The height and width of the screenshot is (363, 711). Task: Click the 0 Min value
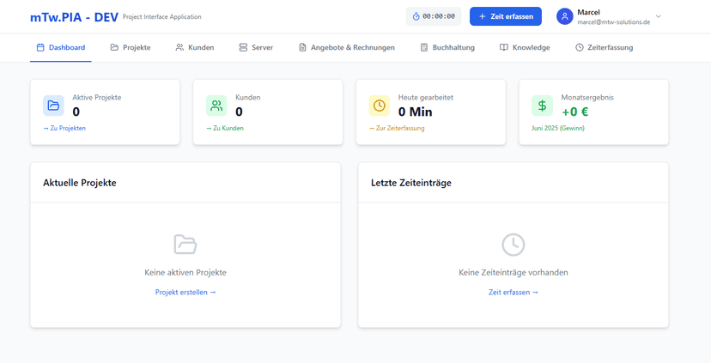[x=416, y=112]
